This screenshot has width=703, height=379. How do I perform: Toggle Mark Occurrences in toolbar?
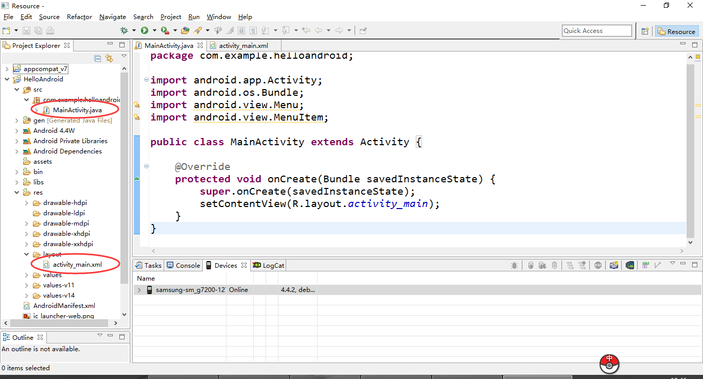pos(230,31)
